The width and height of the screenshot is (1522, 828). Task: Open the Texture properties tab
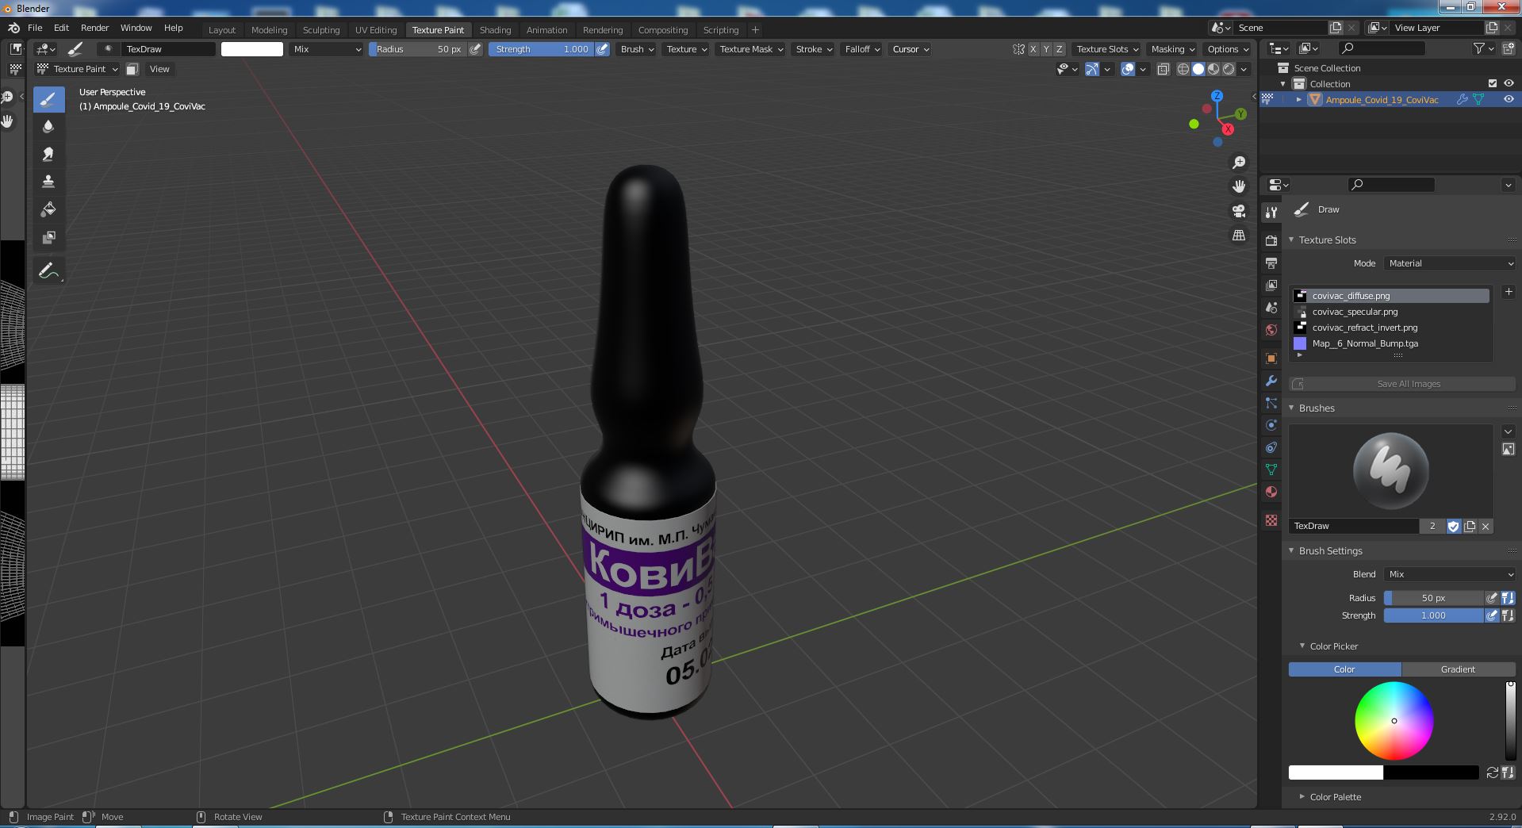tap(1271, 520)
